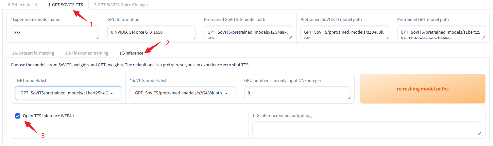Go to the 1A-Dataset formatting sub-tab
Image resolution: width=493 pixels, height=146 pixels.
point(33,53)
